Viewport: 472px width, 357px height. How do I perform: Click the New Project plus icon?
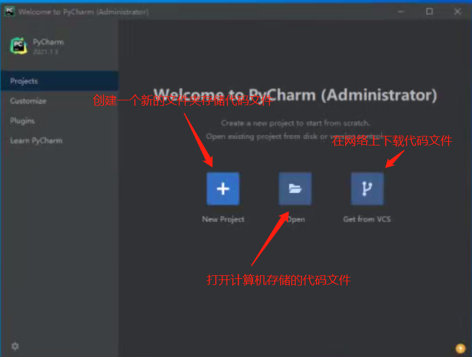pos(222,189)
